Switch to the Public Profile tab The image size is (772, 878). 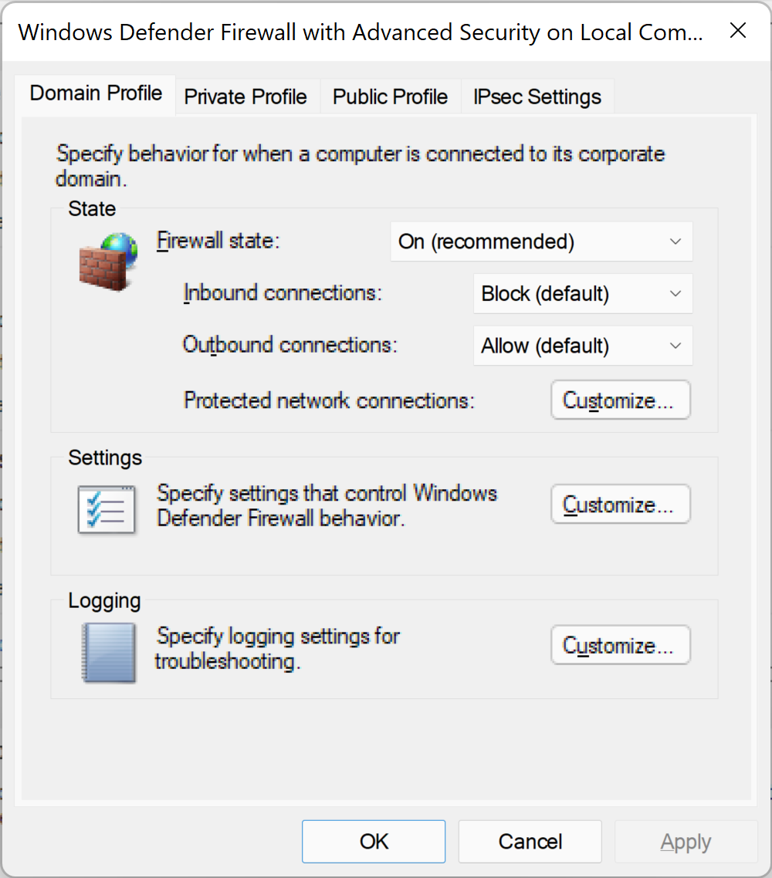point(390,97)
